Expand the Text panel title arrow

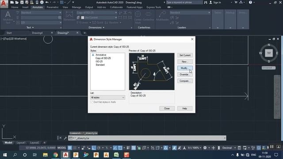point(33,27)
